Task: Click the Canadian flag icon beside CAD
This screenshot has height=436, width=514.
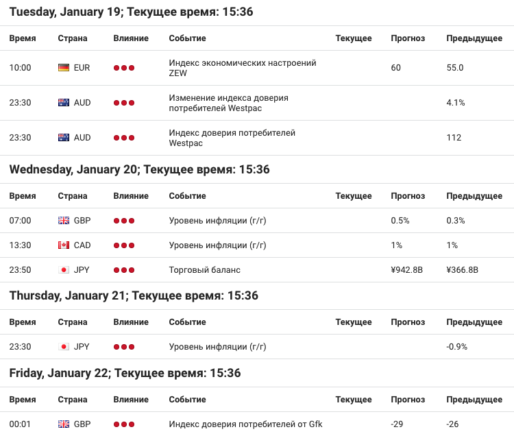Action: point(64,245)
